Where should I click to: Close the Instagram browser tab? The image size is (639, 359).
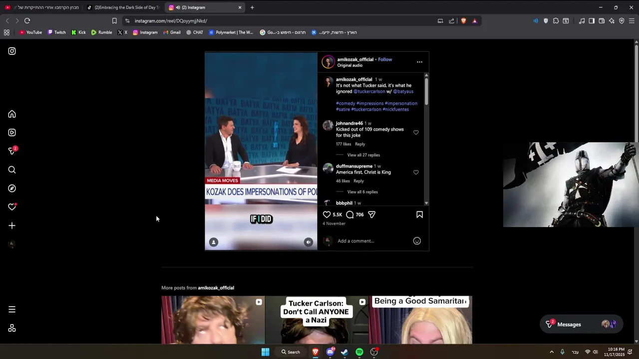coord(240,7)
